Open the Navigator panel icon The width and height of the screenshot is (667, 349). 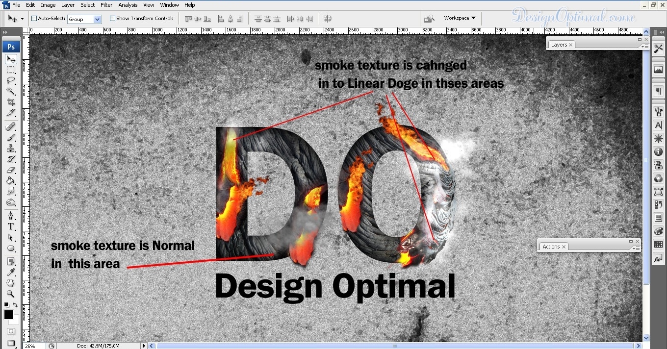(658, 139)
